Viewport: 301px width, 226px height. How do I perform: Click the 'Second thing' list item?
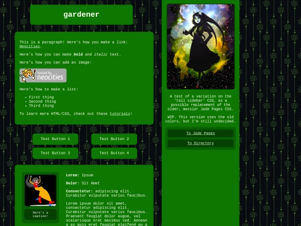(x=42, y=102)
